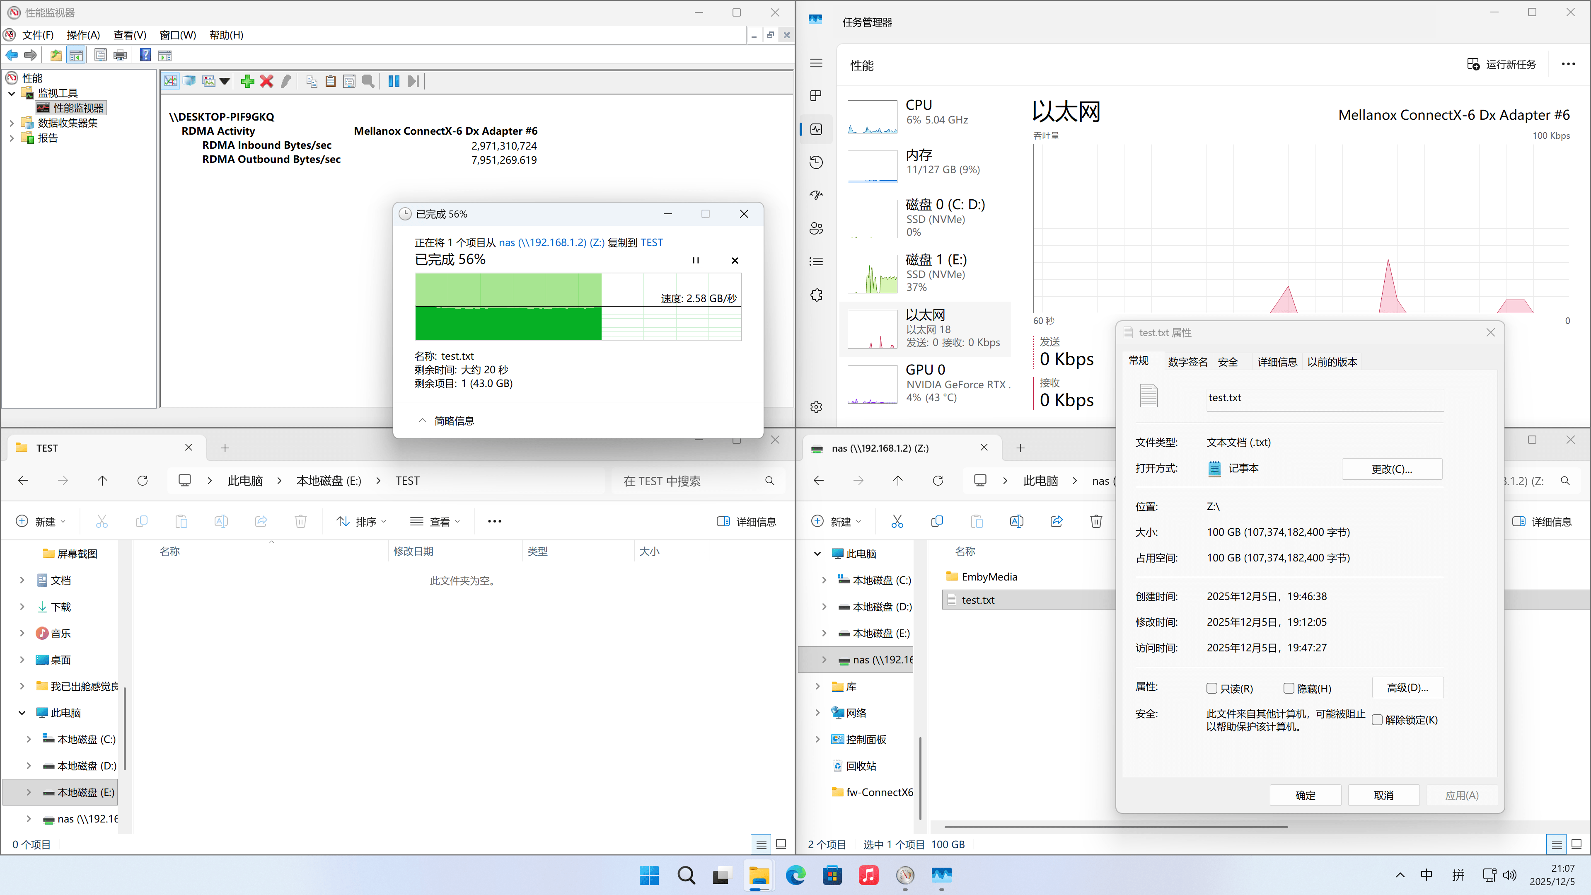Open the View menu in Performance Monitor
The width and height of the screenshot is (1591, 895).
(130, 35)
